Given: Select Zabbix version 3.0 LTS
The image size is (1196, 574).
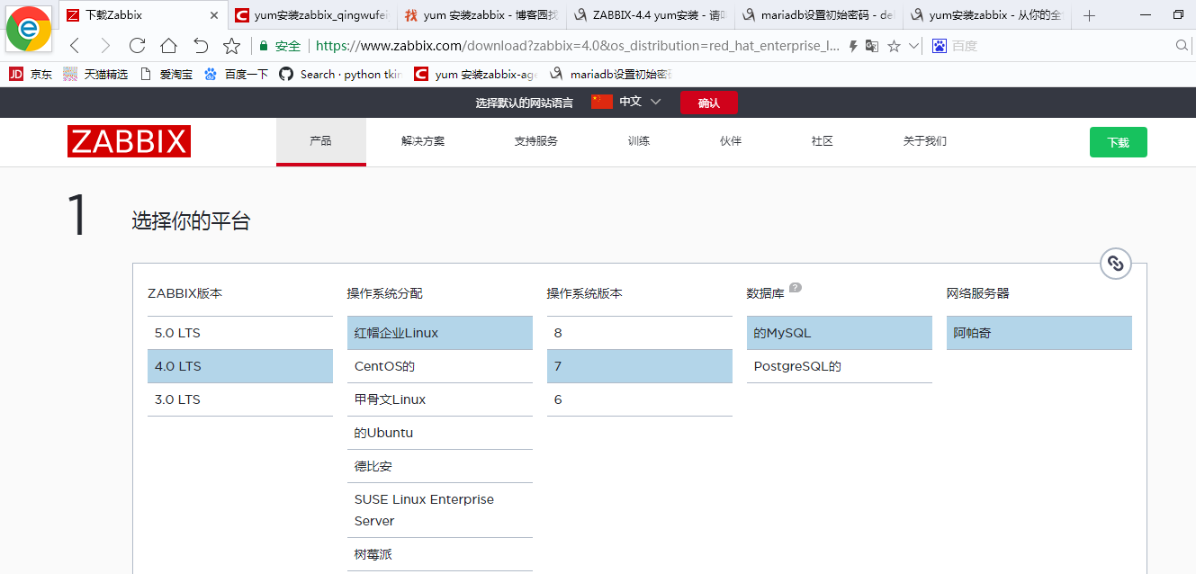Looking at the screenshot, I should click(240, 399).
